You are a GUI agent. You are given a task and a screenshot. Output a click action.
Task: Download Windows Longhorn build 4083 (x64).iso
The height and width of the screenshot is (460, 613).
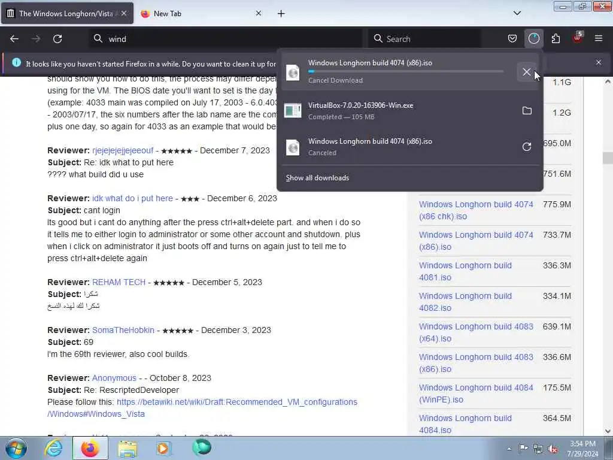(476, 332)
